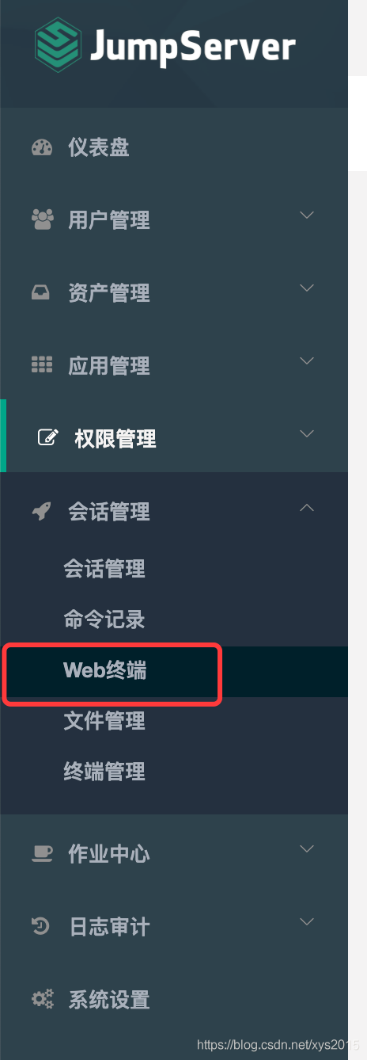Click the gears icon beside 系统设置

pos(42,999)
